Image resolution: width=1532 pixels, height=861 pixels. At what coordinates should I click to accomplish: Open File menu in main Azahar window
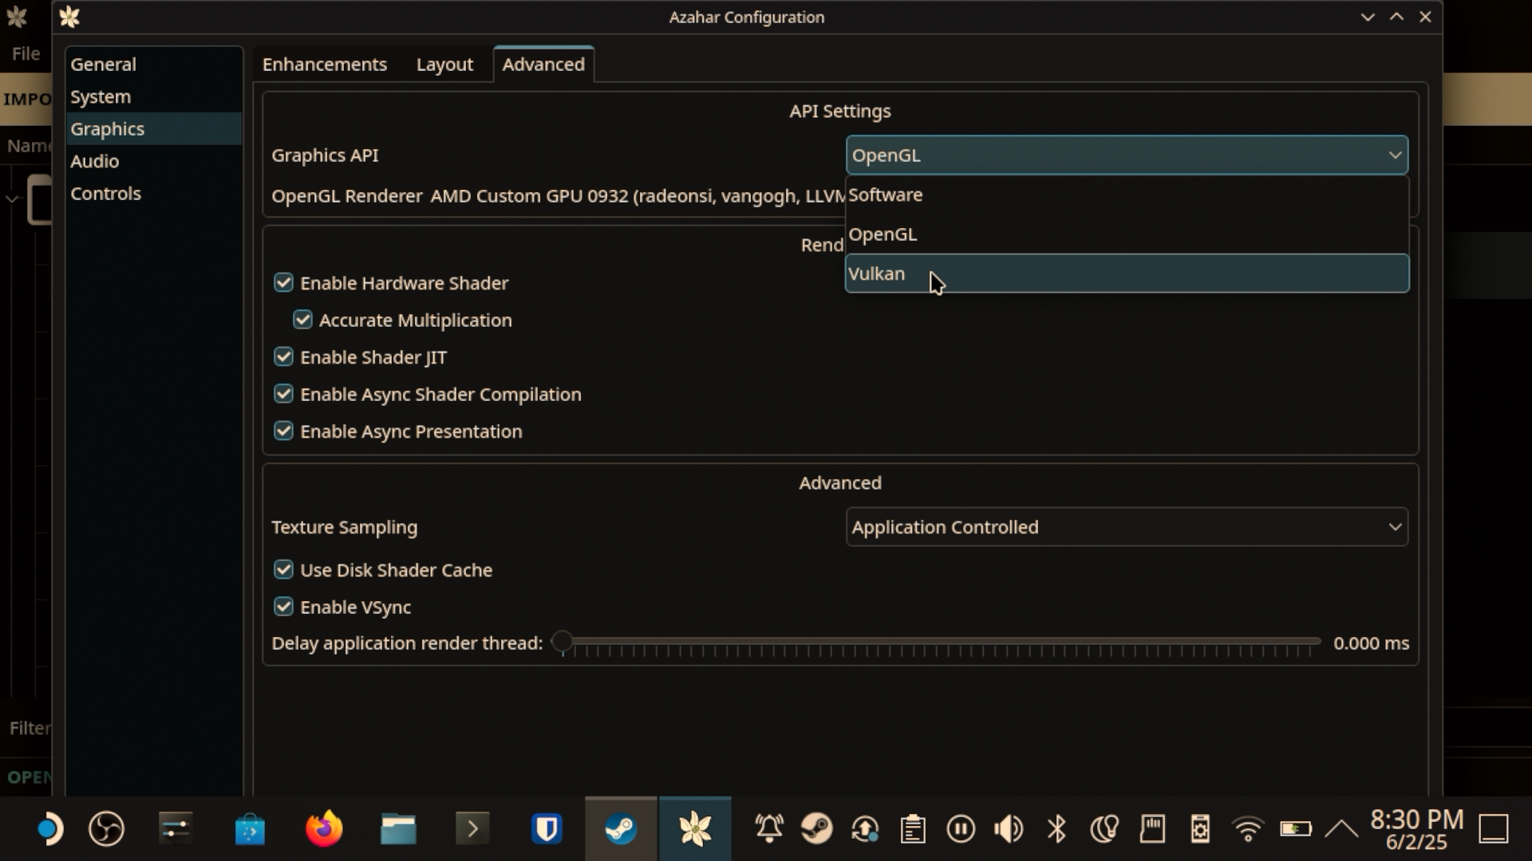pos(26,53)
